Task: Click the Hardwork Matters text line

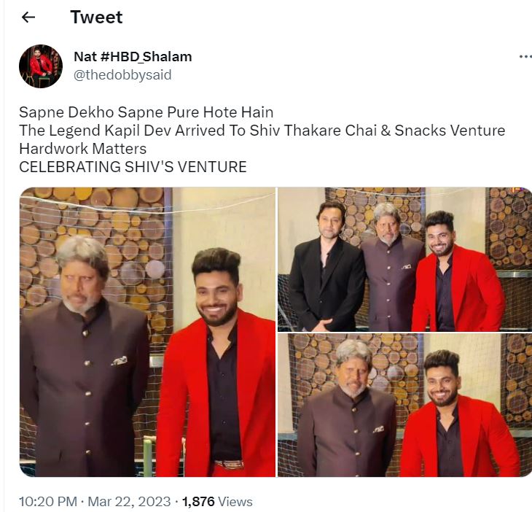Action: tap(83, 149)
